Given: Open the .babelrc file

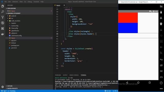Looking at the screenshot, I should 14,23.
